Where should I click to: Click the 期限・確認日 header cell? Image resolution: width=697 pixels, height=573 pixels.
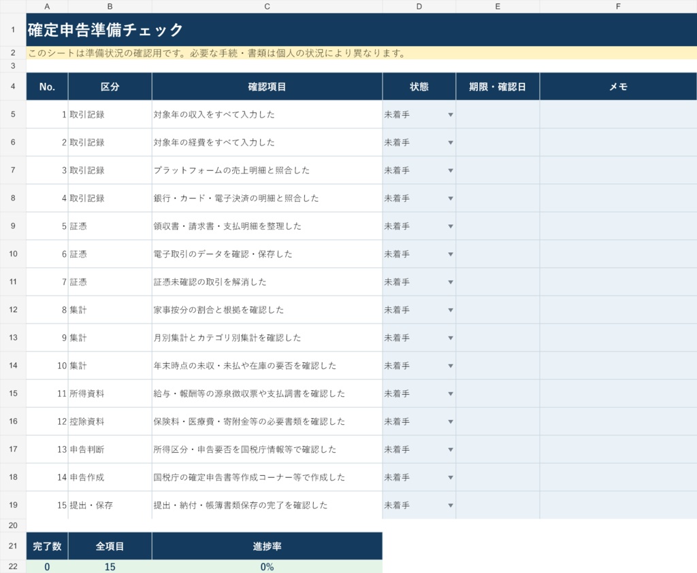(x=498, y=86)
